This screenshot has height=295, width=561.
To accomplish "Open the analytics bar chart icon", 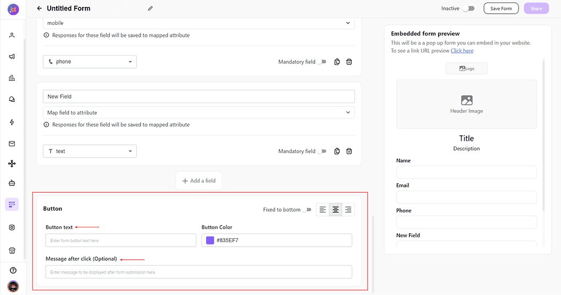I will (12, 78).
